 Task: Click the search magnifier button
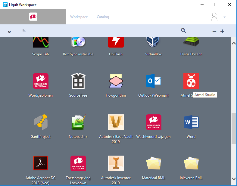coord(183,30)
